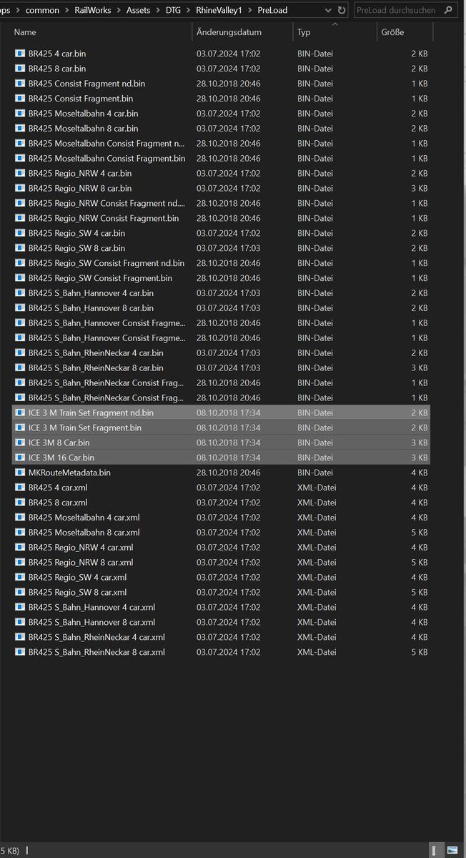Select the icon of BR425 Moseltalbahn 4 car.bin
Viewport: 466px width, 858px height.
coord(20,114)
